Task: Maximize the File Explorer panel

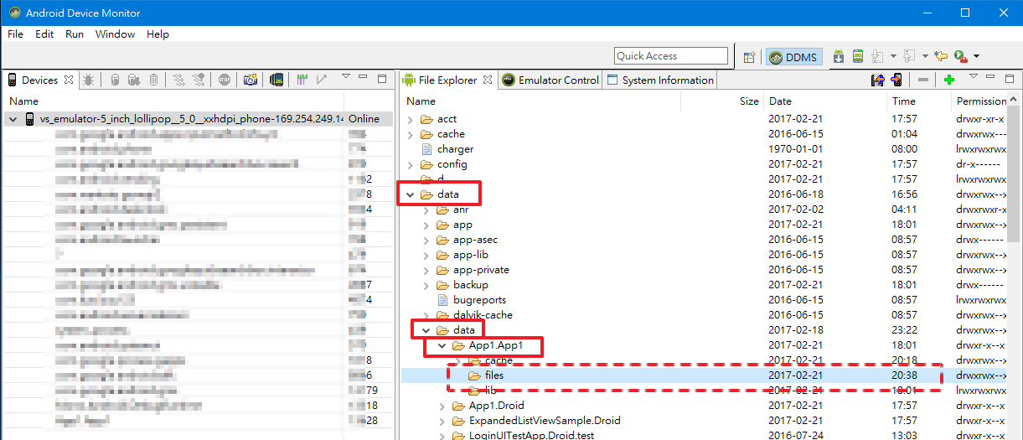Action: pyautogui.click(x=1010, y=79)
